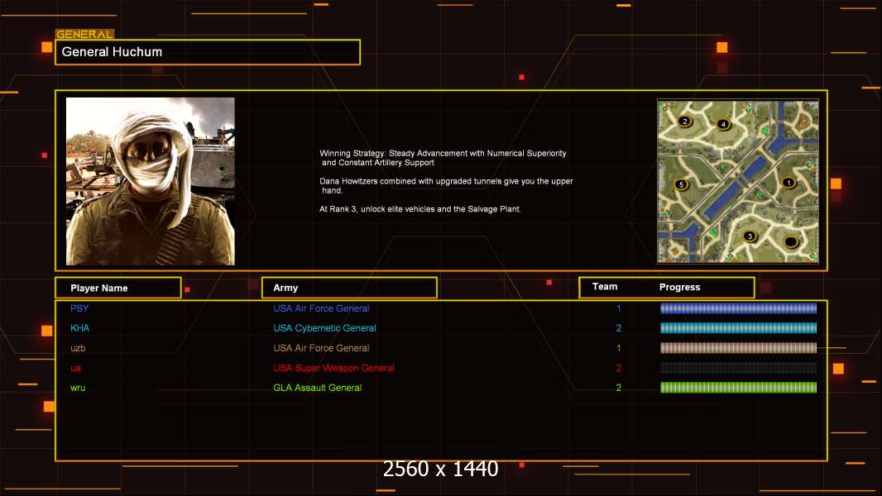Click USA Super Weapon General army text
Screen dimensions: 882x496
[333, 368]
